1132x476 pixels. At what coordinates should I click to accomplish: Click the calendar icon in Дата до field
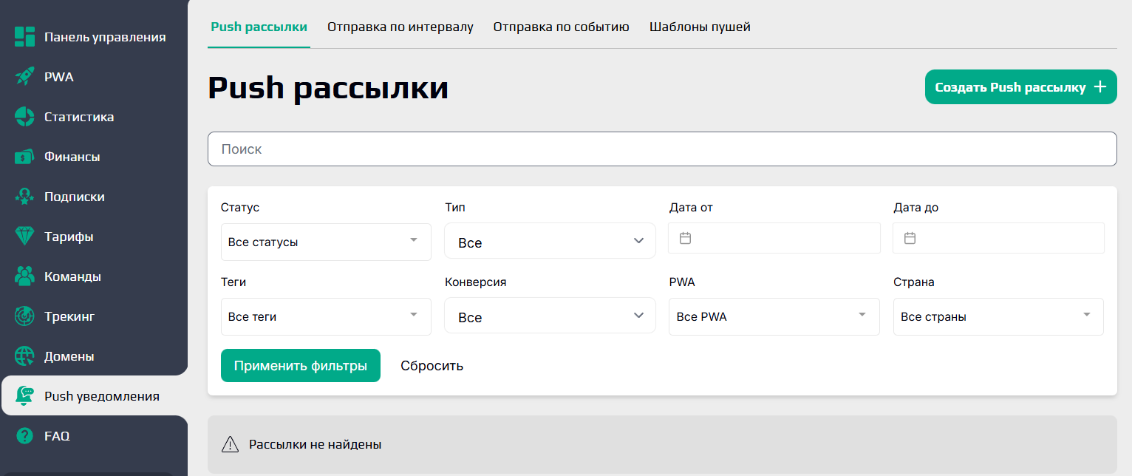(x=910, y=237)
